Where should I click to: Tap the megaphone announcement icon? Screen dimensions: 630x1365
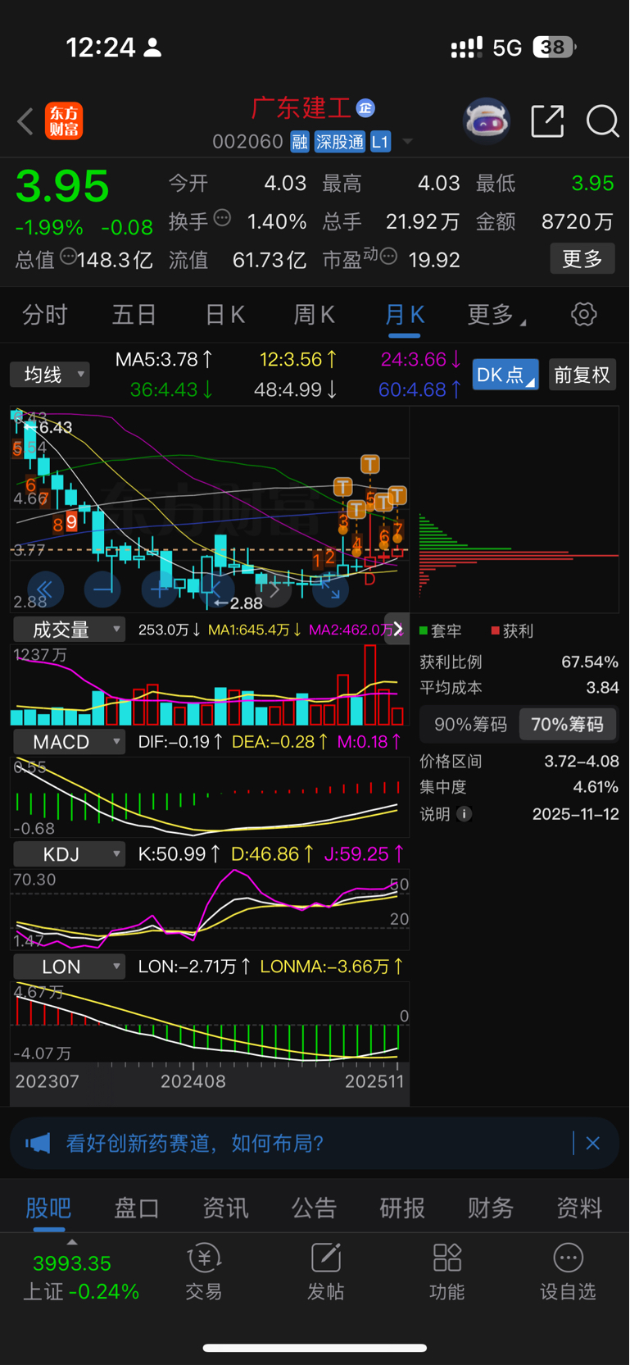pos(38,1143)
